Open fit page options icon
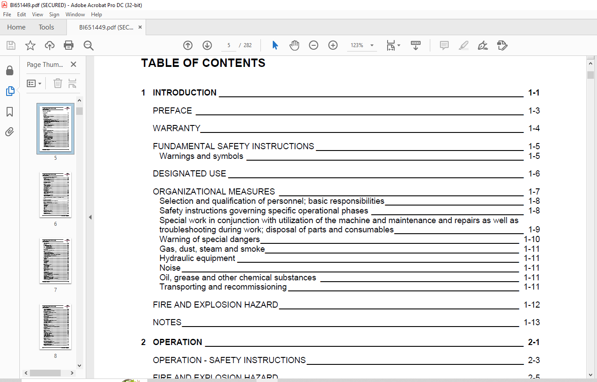597x382 pixels. (x=393, y=45)
